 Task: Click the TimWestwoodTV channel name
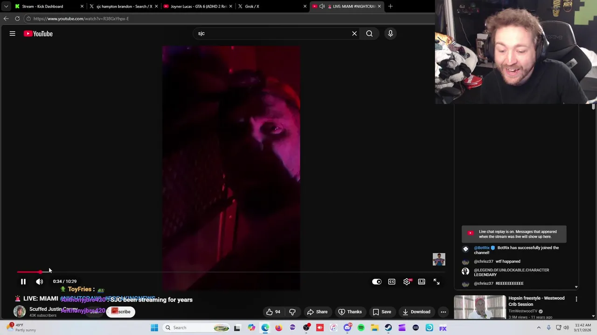point(523,311)
